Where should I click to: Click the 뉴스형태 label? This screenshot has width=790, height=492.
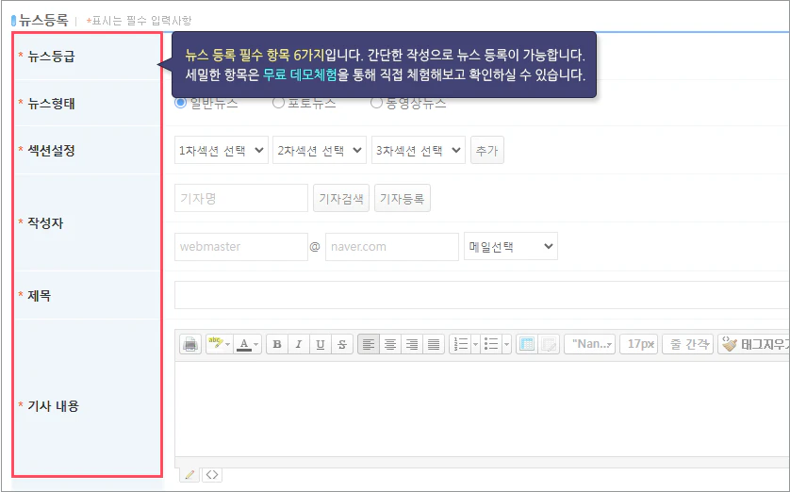pyautogui.click(x=52, y=104)
